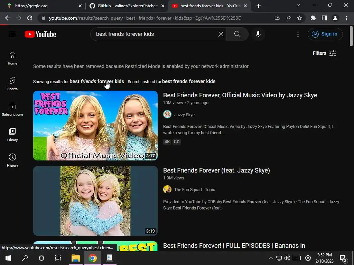Image resolution: width=354 pixels, height=265 pixels.
Task: Toggle the Chrome side panel
Action: coord(324,18)
